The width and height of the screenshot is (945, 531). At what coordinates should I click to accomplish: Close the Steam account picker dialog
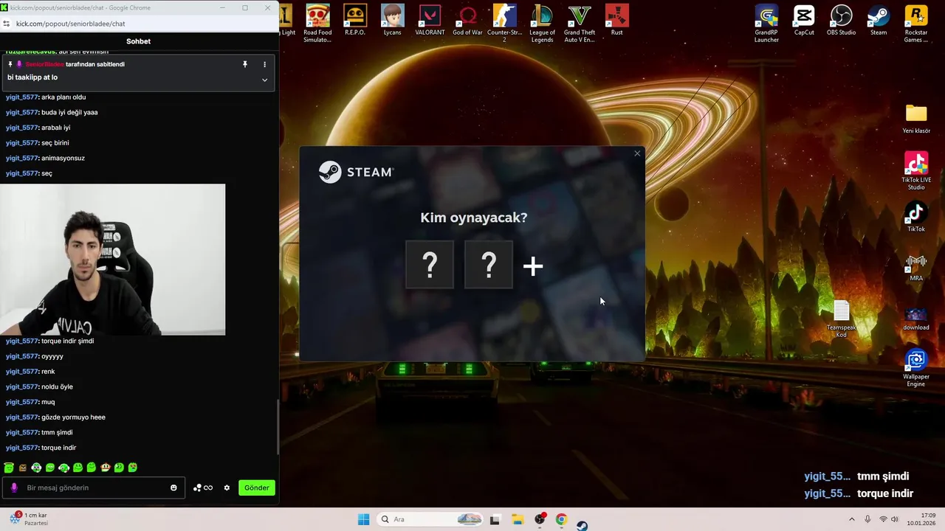click(637, 153)
